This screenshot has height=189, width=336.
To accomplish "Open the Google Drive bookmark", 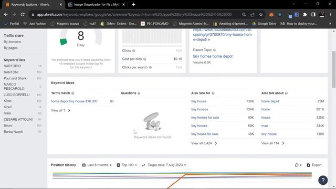I will pyautogui.click(x=264, y=24).
